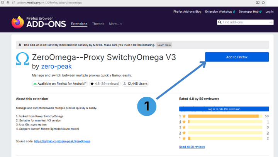Open the GitHub source code link
This screenshot has width=278, height=157.
point(62,141)
